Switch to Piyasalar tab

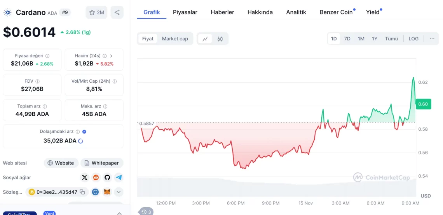point(185,12)
